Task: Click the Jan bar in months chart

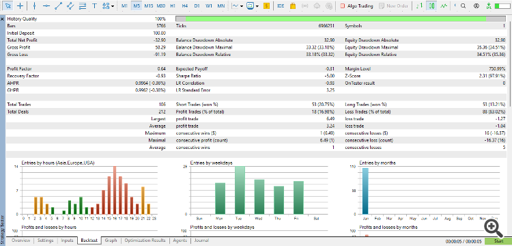Action: pos(365,191)
